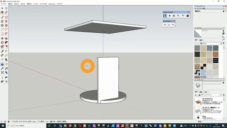Choose the Freehand drawing tool

(x=6, y=17)
